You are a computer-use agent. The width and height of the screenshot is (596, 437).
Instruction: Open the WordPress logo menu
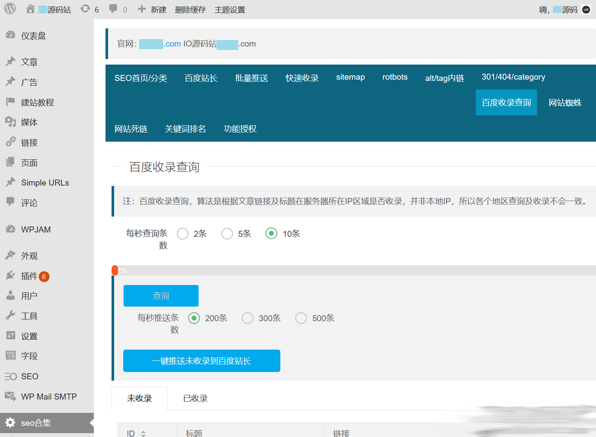pos(9,9)
